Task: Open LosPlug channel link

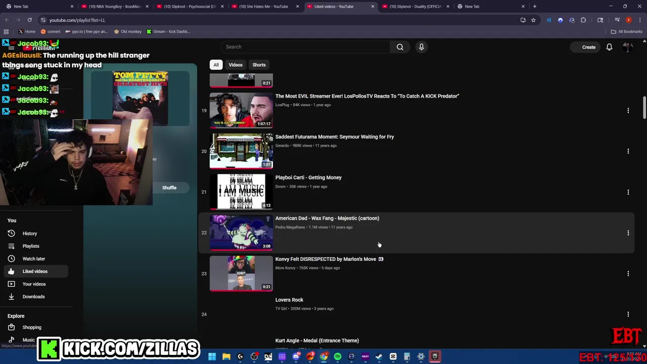Action: 282,105
